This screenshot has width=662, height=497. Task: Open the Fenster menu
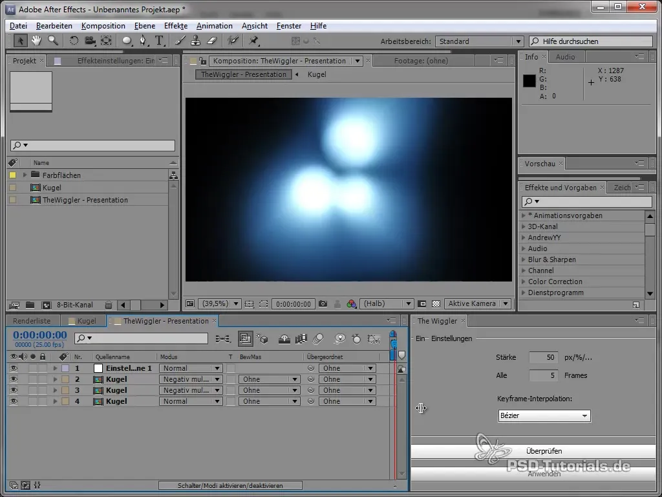click(289, 26)
